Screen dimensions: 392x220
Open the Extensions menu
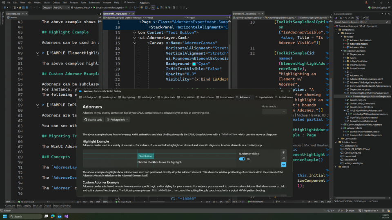coord(94,2)
